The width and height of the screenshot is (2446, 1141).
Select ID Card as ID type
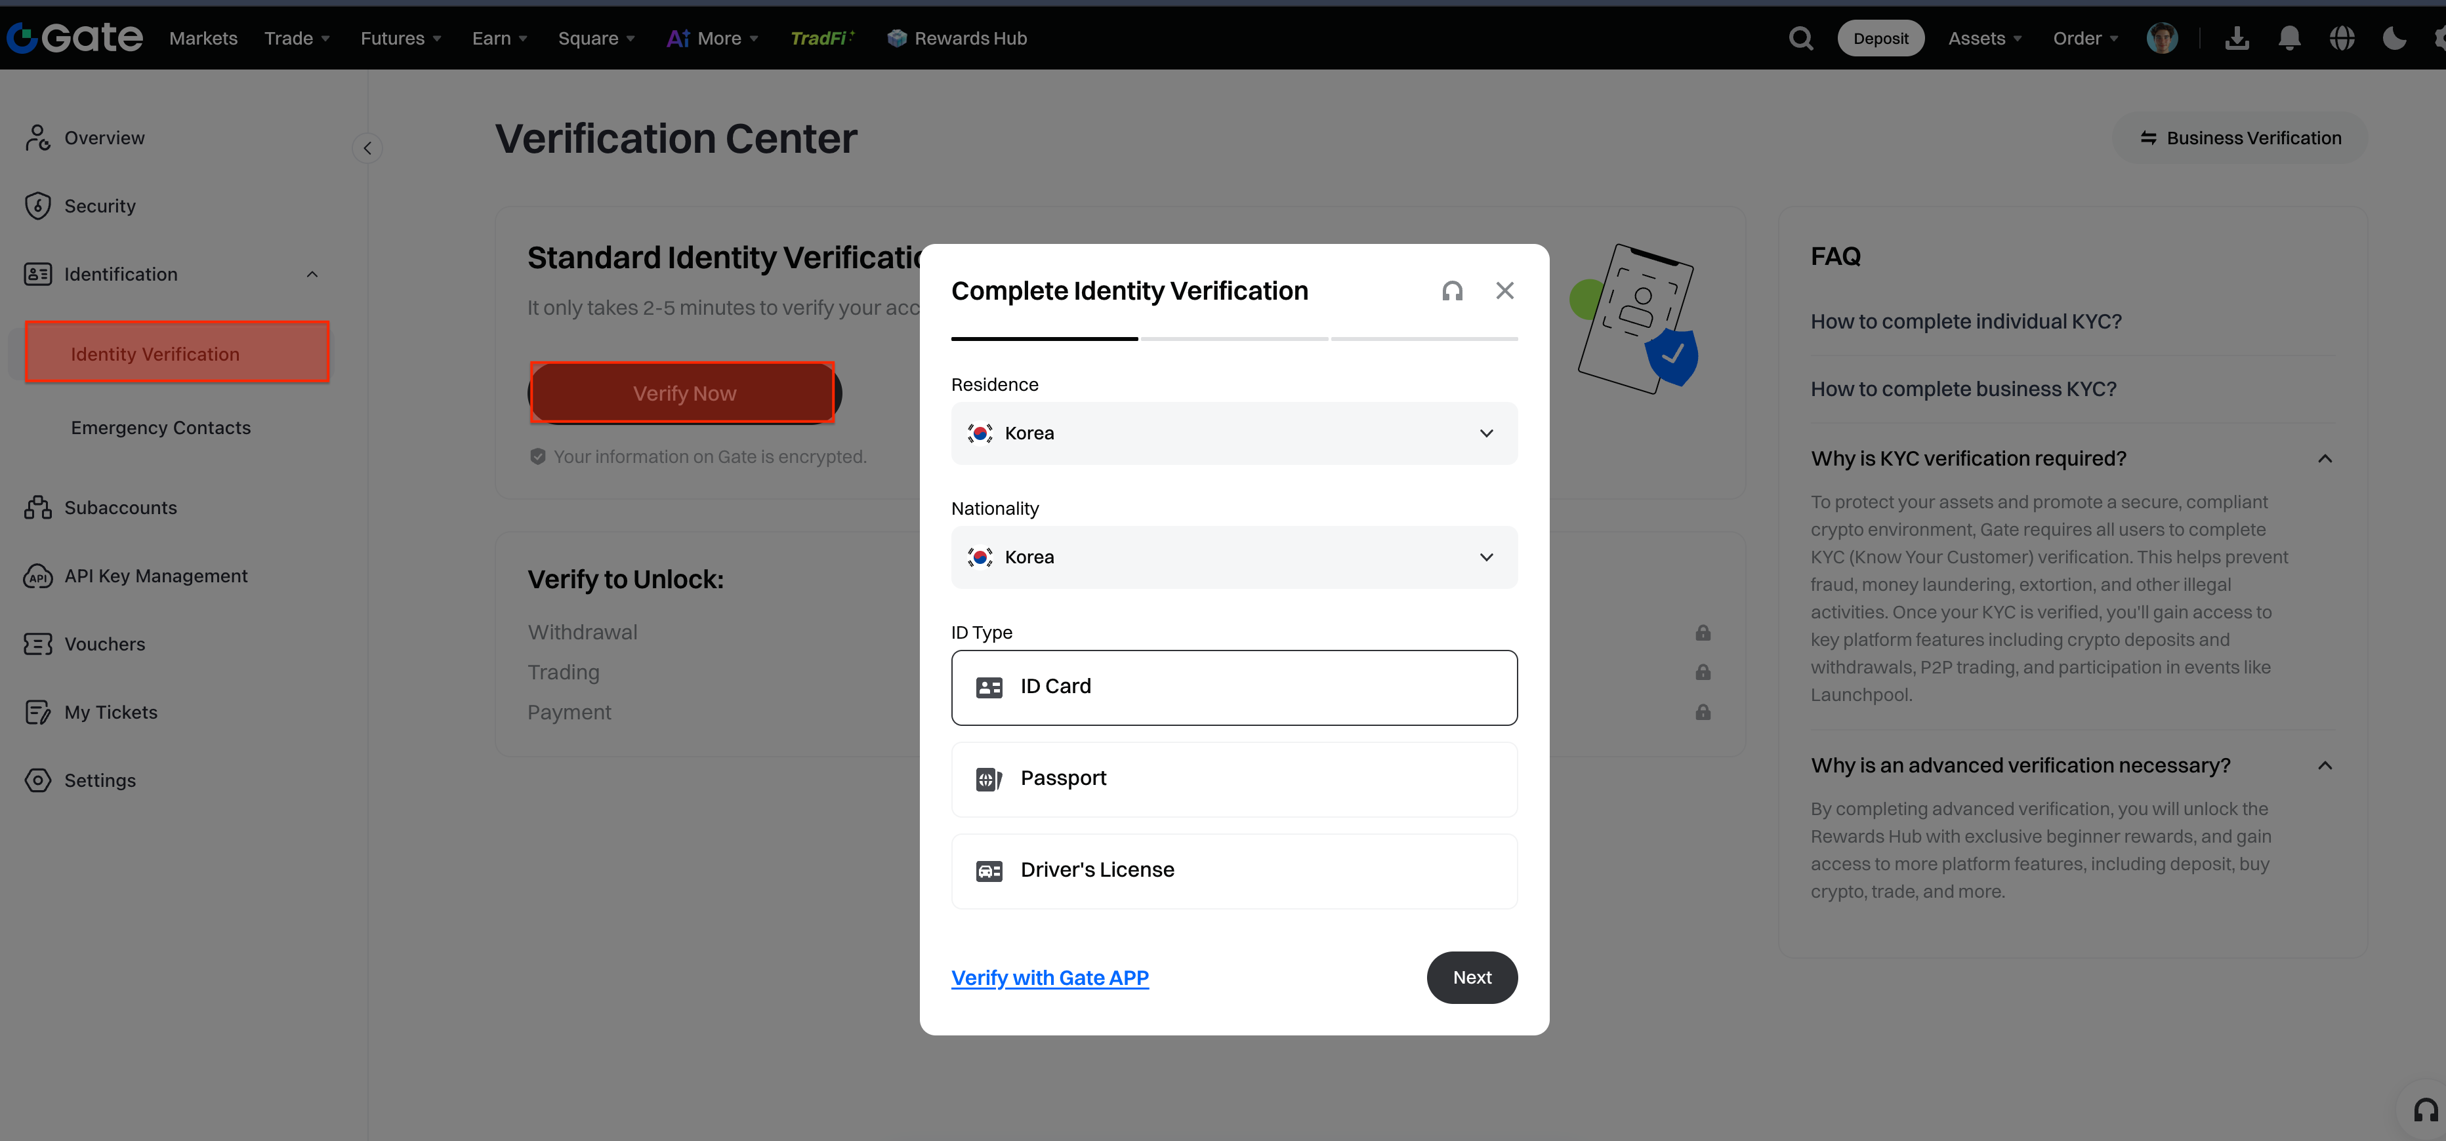click(x=1233, y=687)
